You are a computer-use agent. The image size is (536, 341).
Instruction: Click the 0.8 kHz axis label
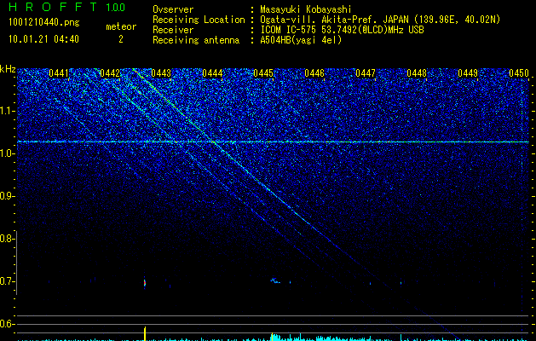[x=7, y=239]
